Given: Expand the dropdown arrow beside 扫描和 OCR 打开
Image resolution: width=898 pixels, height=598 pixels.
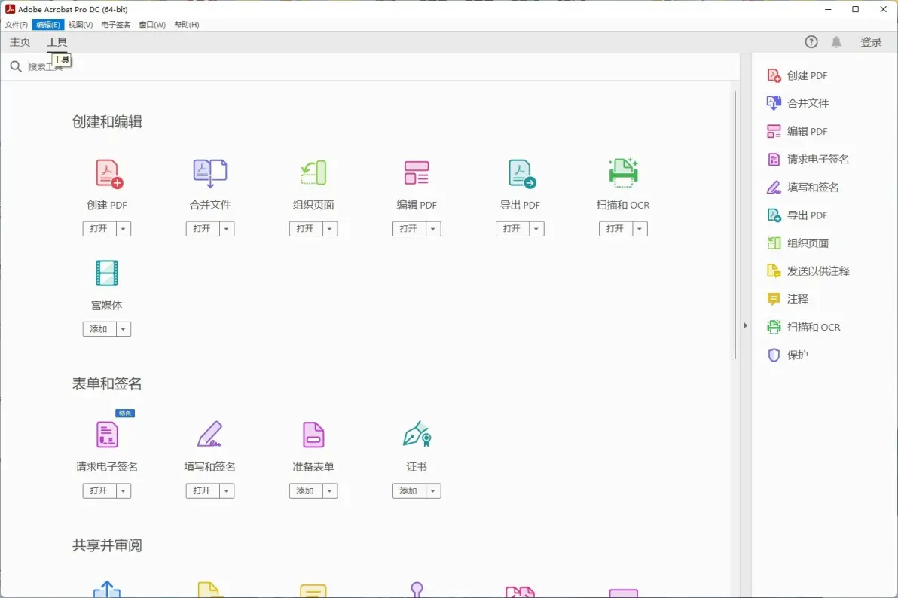Looking at the screenshot, I should click(x=640, y=228).
